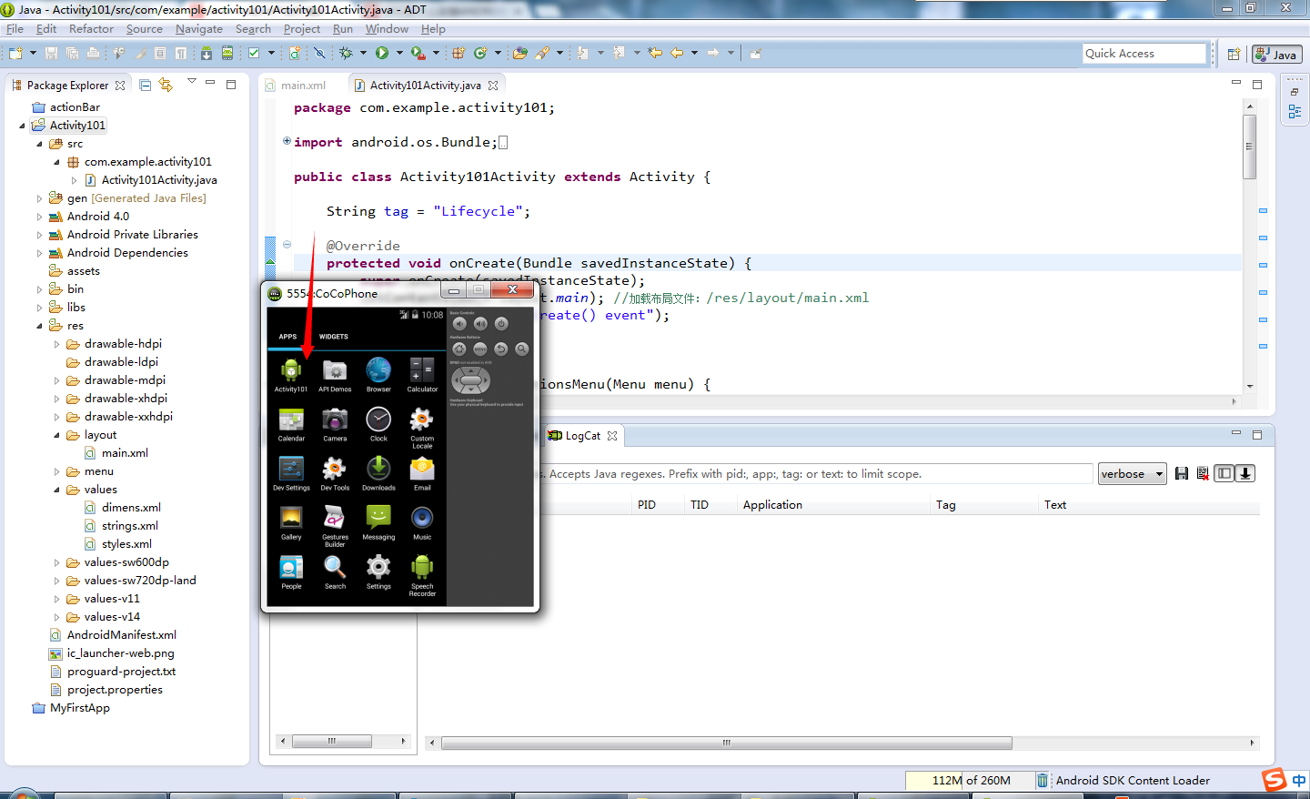Screen dimensions: 1310x799
Task: Collapse the values folder
Action: click(x=56, y=490)
